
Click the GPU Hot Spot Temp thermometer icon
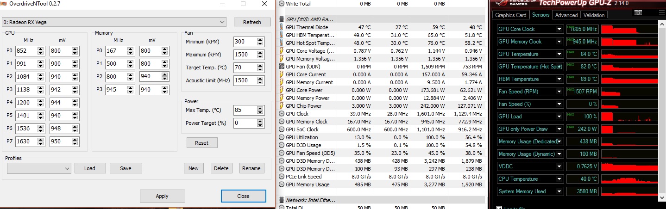(282, 43)
